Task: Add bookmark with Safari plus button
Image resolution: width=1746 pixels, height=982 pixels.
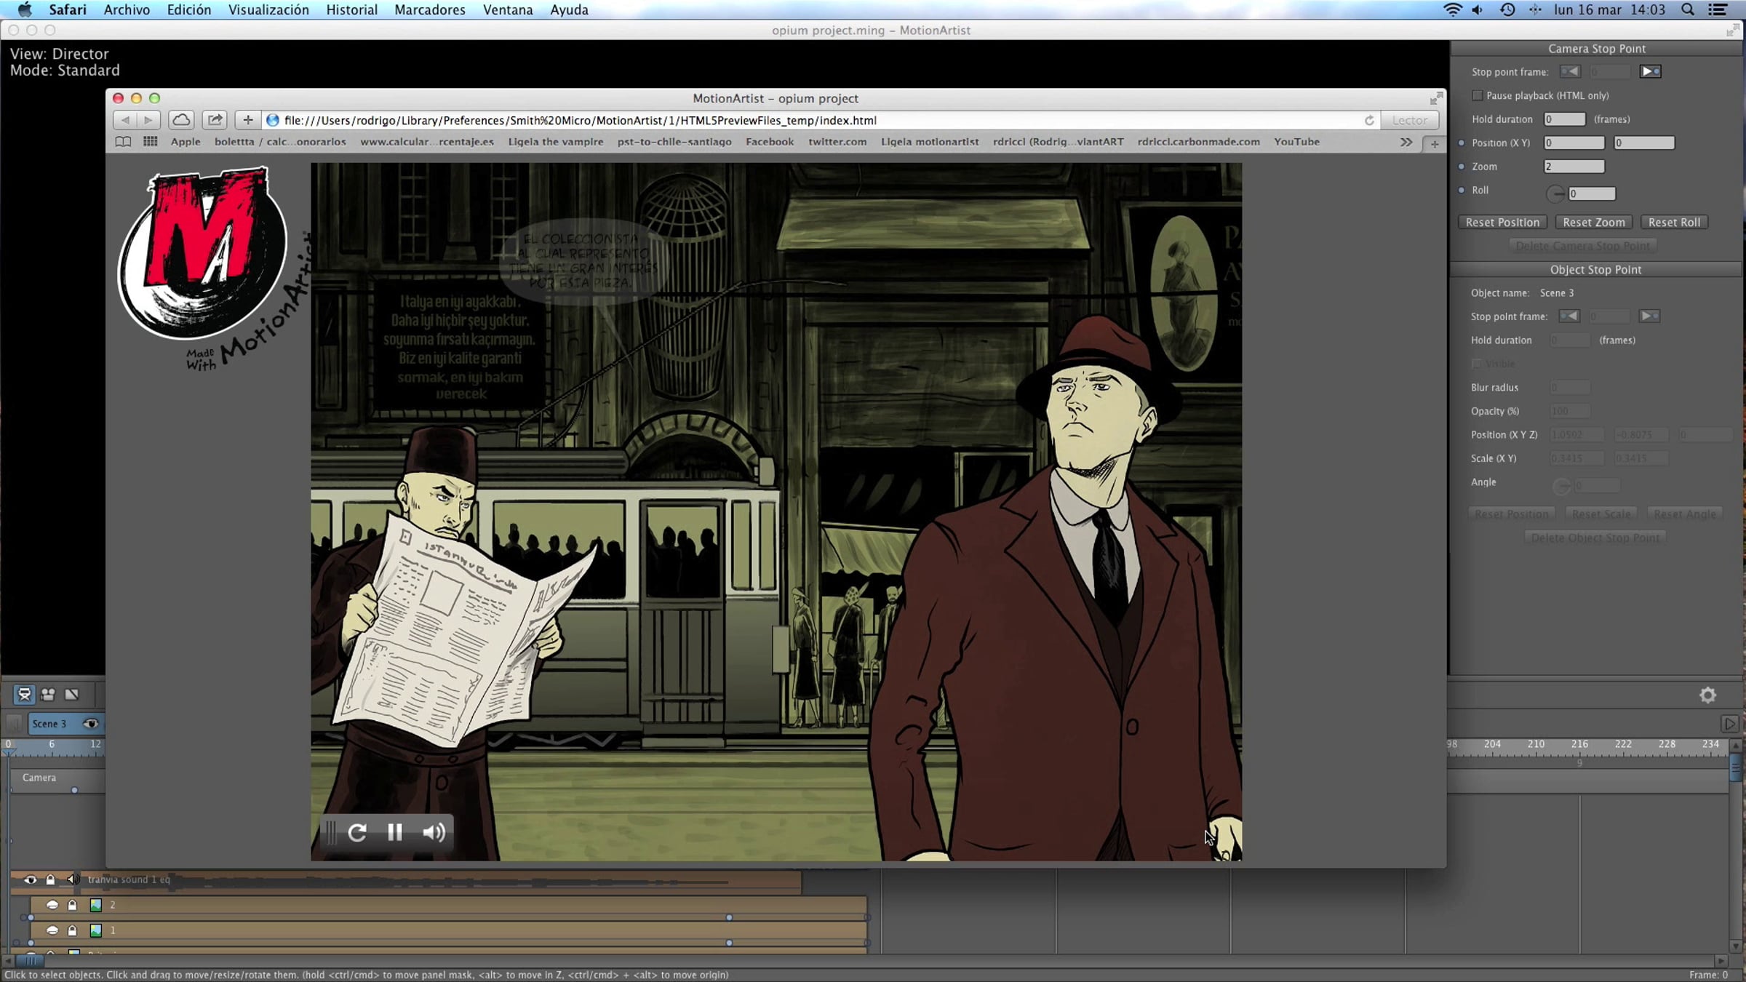Action: 248,120
